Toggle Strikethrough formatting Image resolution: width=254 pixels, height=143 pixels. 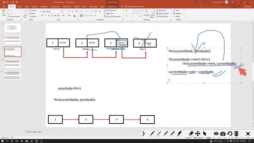tap(55, 15)
